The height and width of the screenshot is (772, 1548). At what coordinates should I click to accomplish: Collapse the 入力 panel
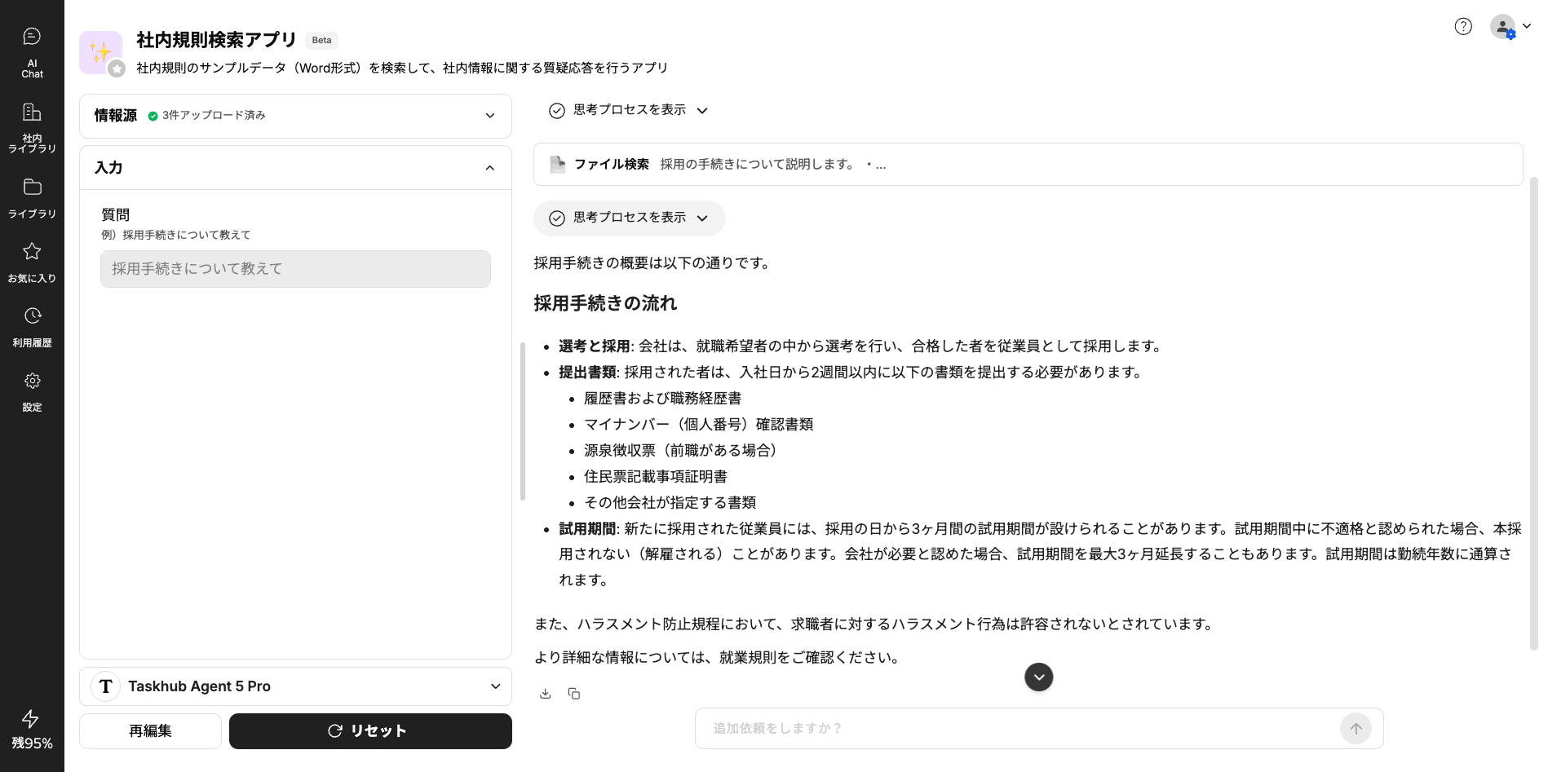(489, 168)
